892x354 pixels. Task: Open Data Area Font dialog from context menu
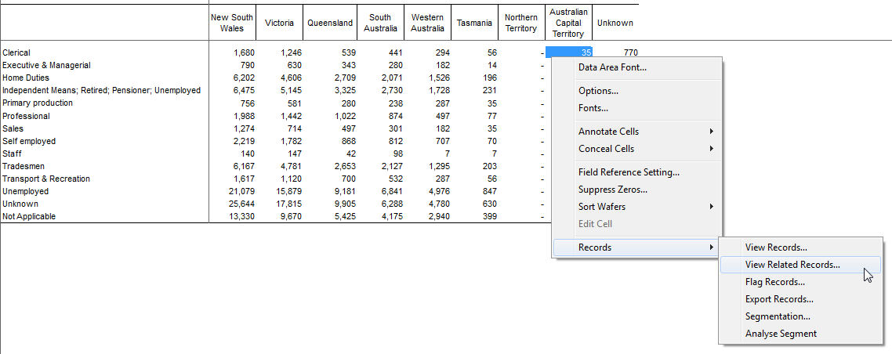612,67
